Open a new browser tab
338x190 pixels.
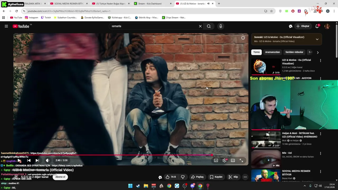(x=219, y=4)
